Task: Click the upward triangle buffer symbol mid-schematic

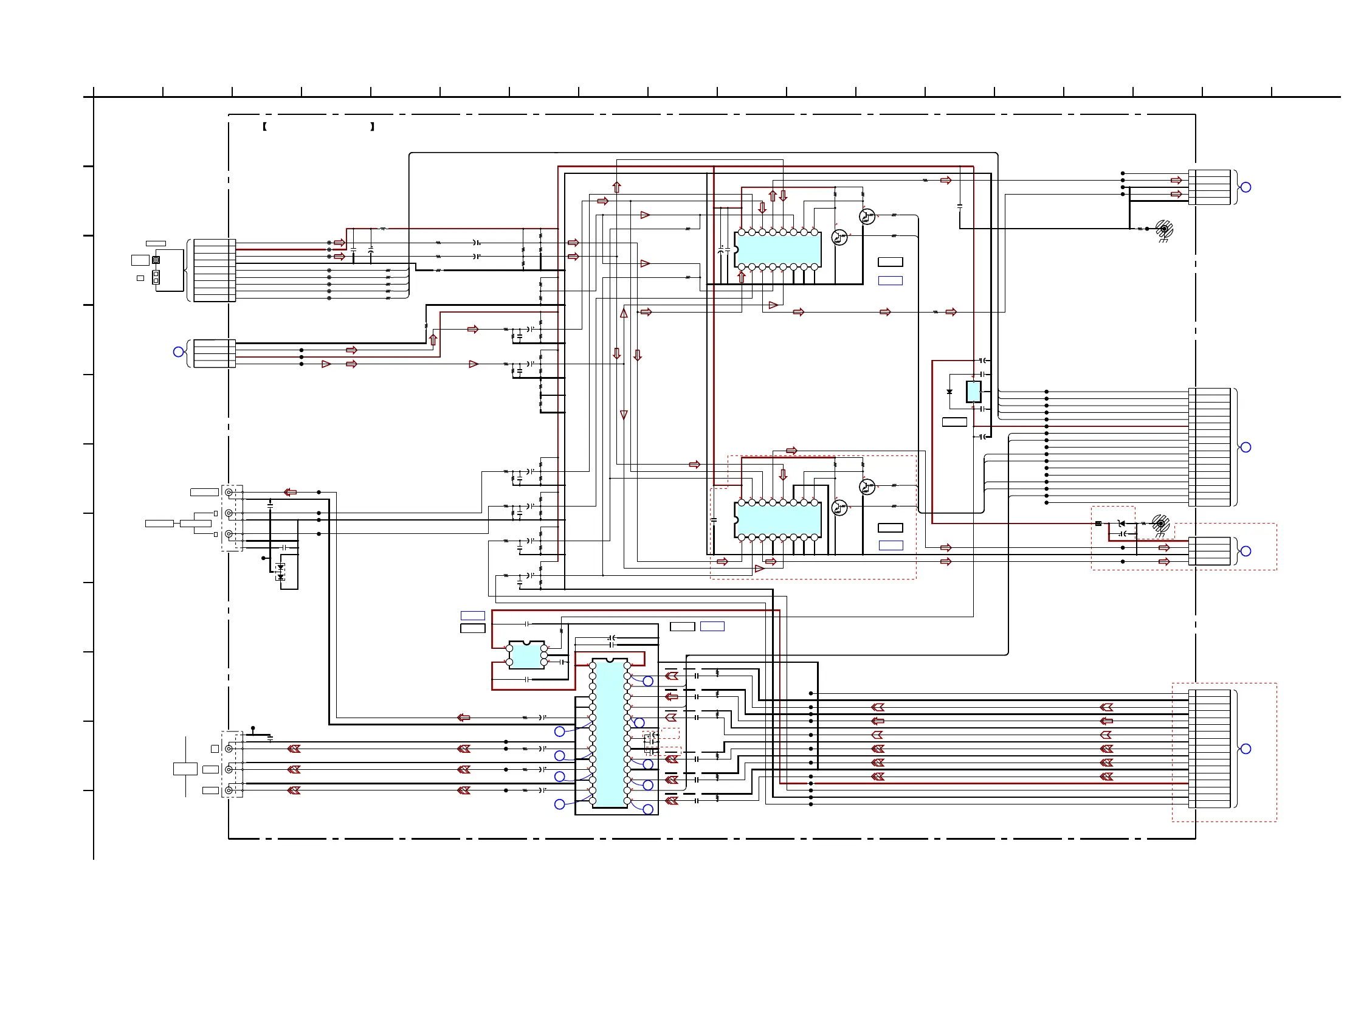Action: click(624, 313)
